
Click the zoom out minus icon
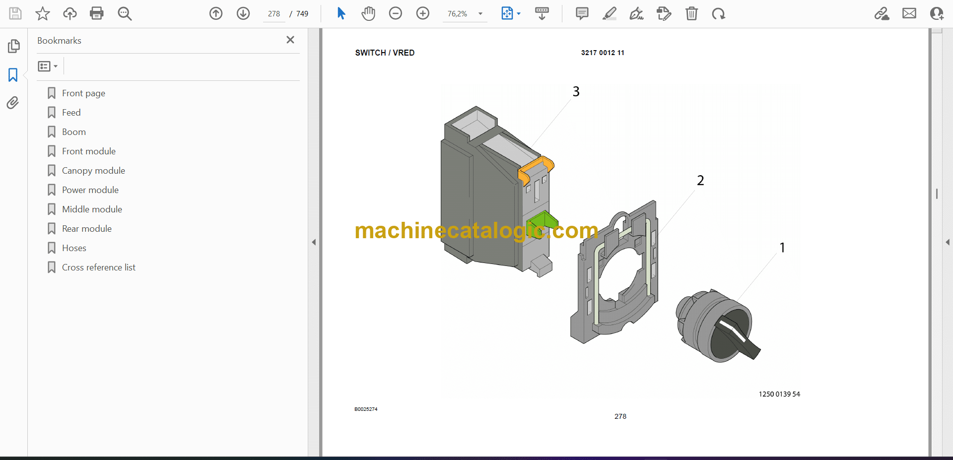point(396,13)
